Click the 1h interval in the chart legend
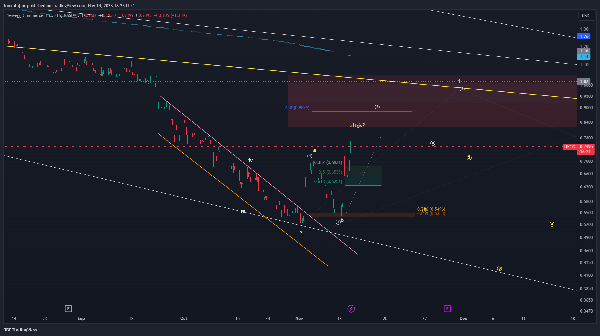This screenshot has height=336, width=600. click(x=59, y=15)
